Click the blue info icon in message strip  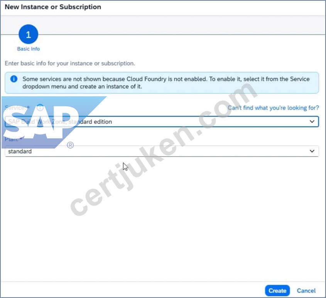14,79
